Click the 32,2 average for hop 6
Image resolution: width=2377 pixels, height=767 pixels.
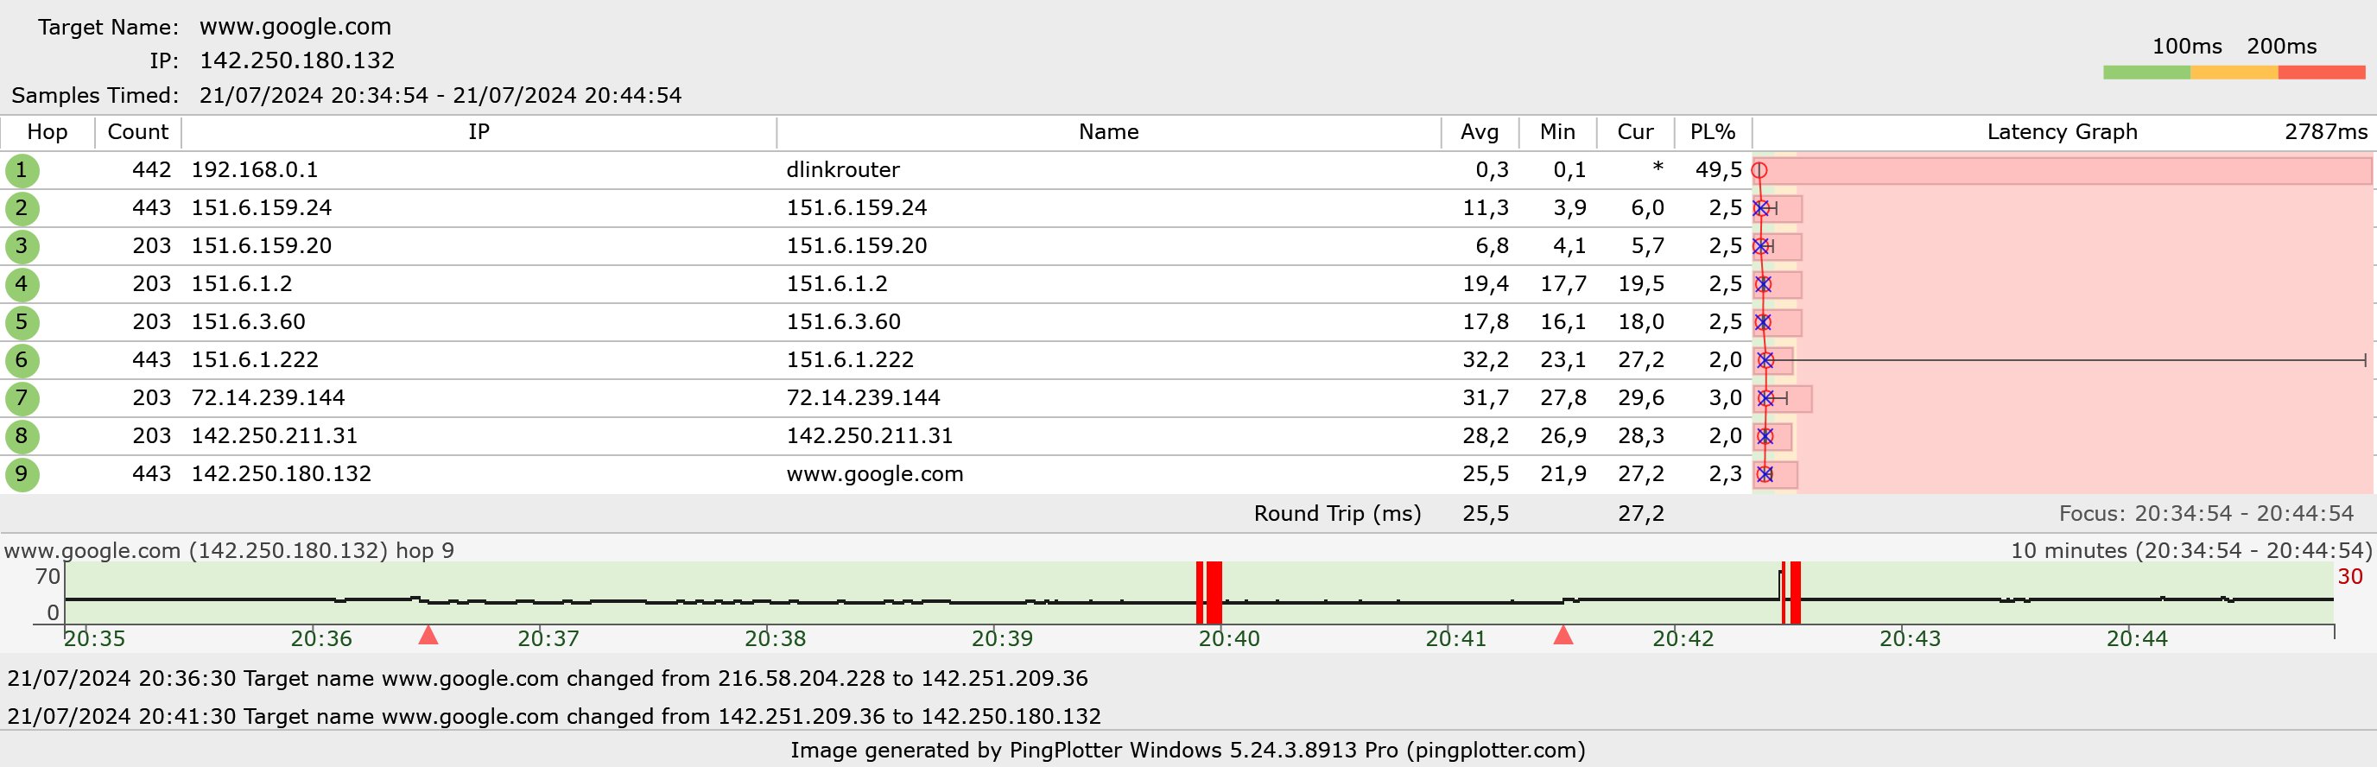pyautogui.click(x=1486, y=359)
